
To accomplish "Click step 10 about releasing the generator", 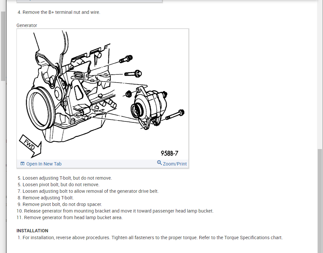I will point(115,211).
